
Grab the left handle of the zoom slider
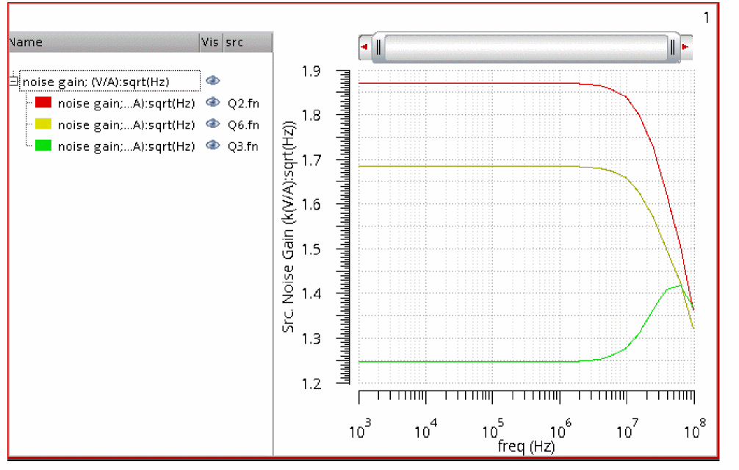(x=378, y=47)
